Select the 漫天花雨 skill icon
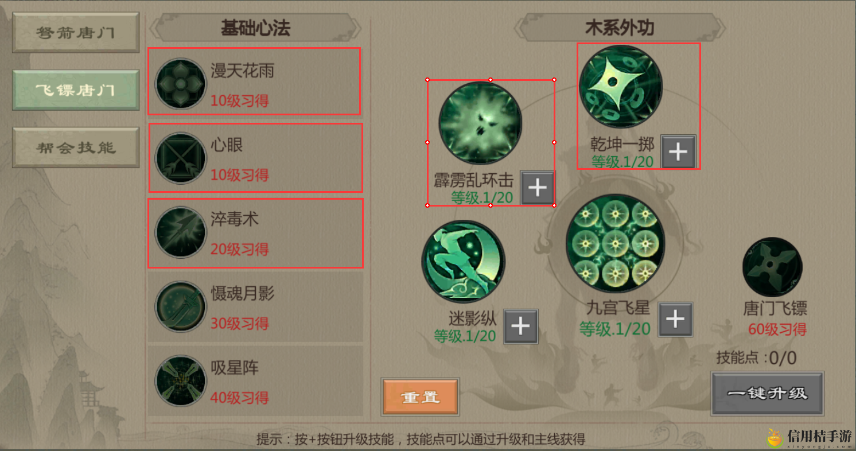Viewport: 856px width, 451px height. tap(181, 84)
